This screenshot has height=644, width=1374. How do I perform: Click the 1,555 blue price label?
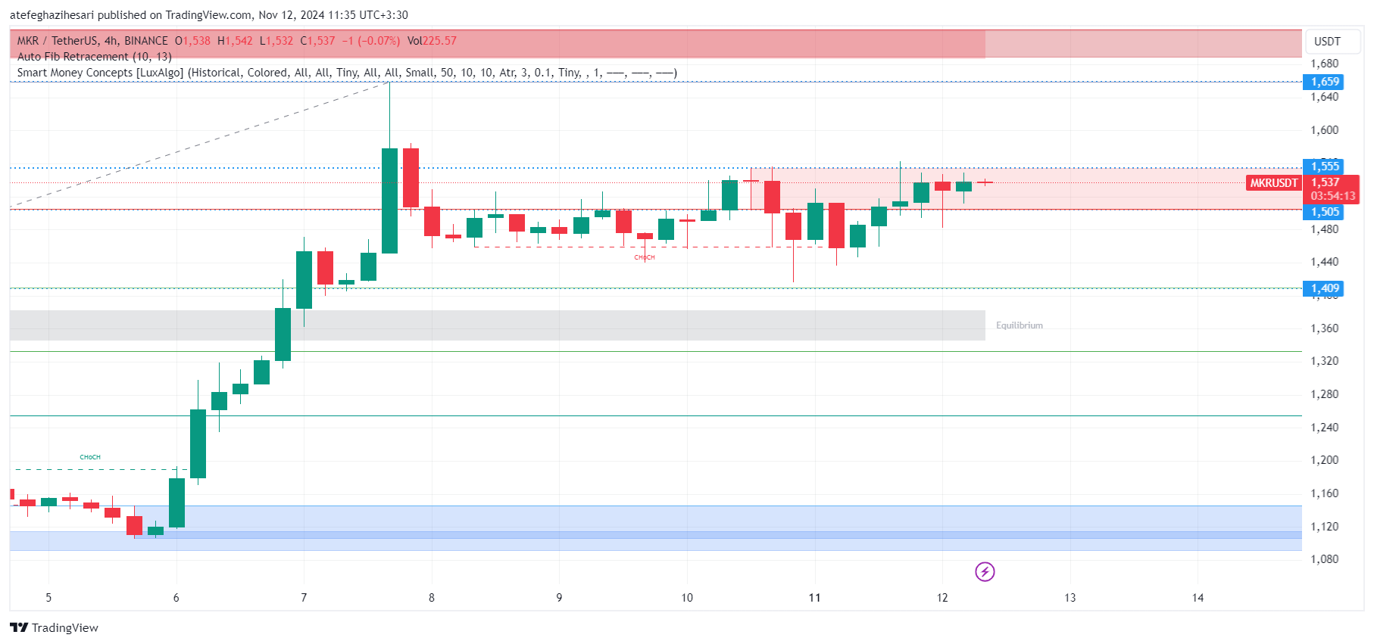click(x=1323, y=166)
